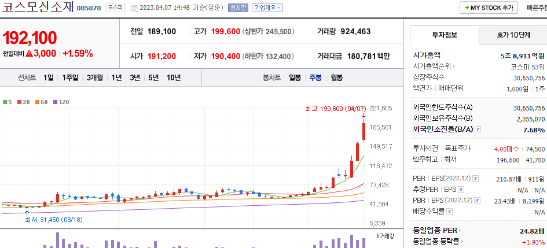The image size is (547, 248).
Task: Click the 시가총액순위 link
Action: click(432, 66)
